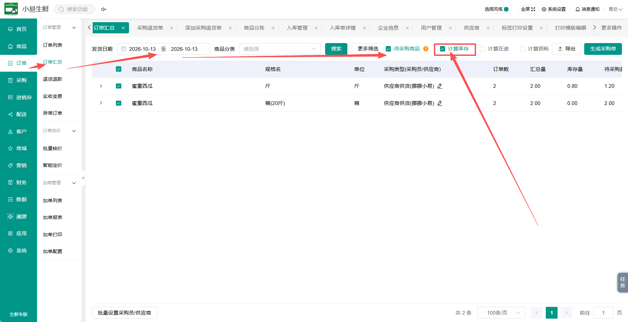Open the 进销存 sidebar section
The width and height of the screenshot is (628, 322).
pos(18,97)
